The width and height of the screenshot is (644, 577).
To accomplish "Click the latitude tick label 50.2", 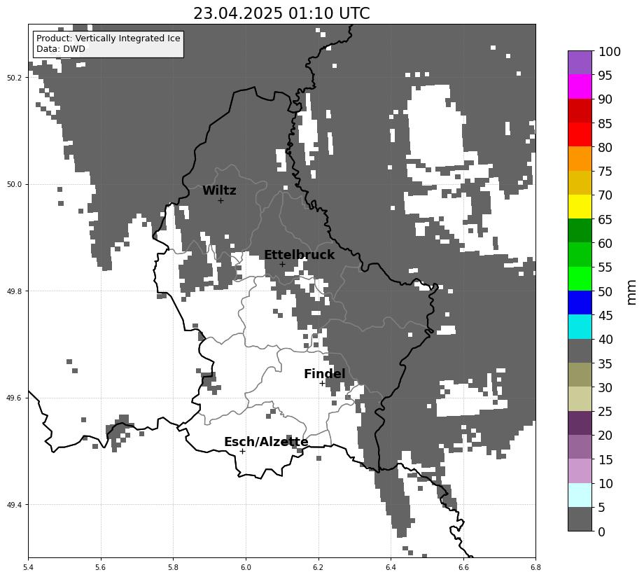I will point(15,78).
